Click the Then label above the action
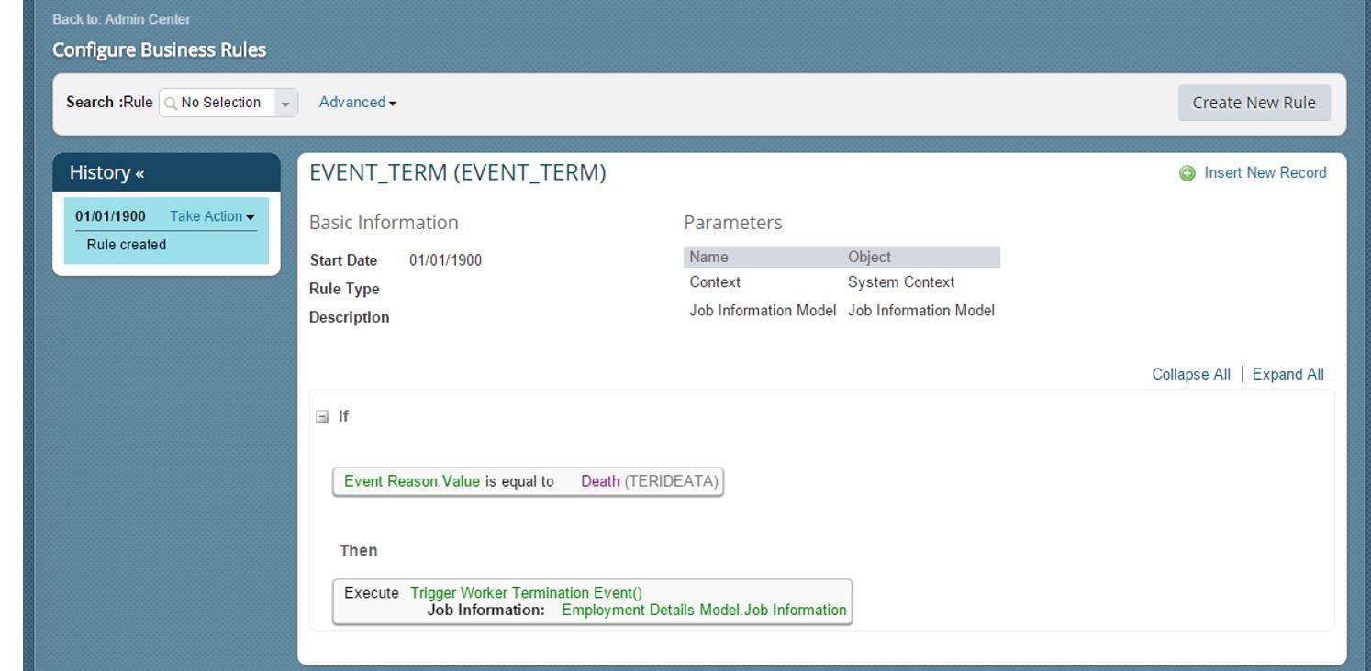Screen dimensions: 1371x671 [x=358, y=550]
